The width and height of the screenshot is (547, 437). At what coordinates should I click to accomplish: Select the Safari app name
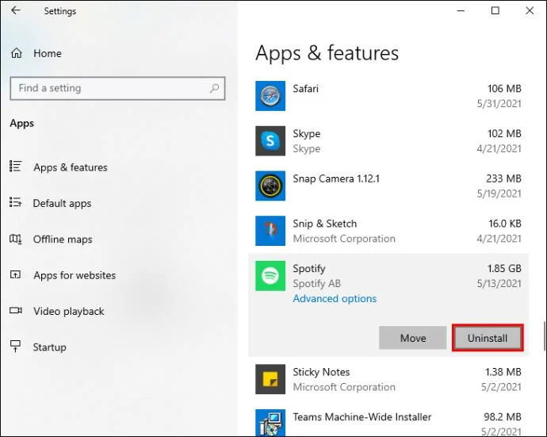[x=305, y=89]
